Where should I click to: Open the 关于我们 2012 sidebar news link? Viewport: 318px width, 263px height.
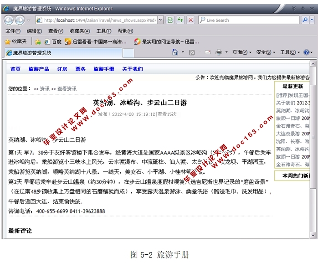click(x=293, y=103)
